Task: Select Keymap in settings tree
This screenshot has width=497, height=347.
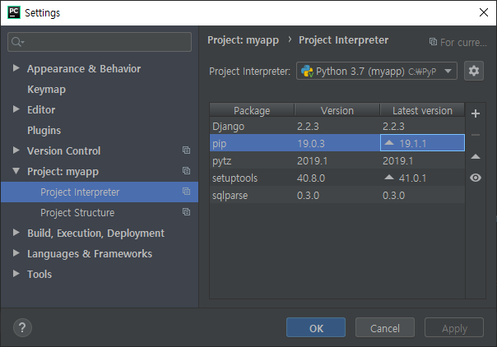Action: pyautogui.click(x=47, y=90)
